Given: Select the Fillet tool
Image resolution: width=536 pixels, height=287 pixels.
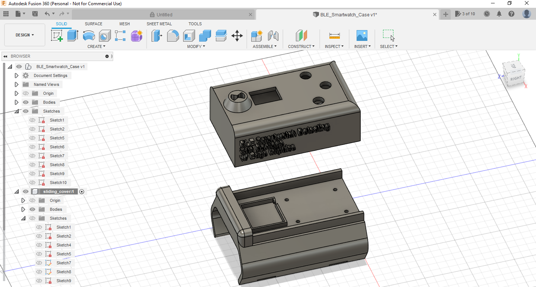Looking at the screenshot, I should point(173,35).
